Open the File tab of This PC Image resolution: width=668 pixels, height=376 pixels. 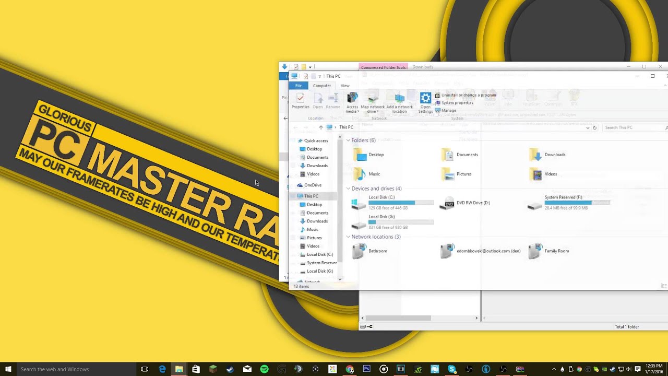(x=298, y=86)
